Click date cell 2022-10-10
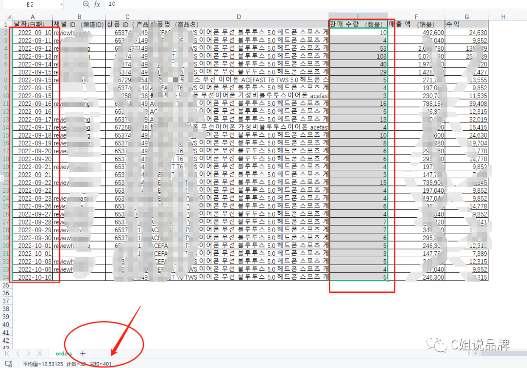The image size is (527, 368). coord(33,277)
